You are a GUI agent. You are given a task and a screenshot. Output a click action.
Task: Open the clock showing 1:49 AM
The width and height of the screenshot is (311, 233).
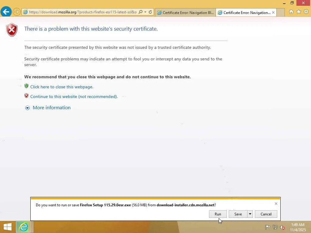pyautogui.click(x=298, y=227)
